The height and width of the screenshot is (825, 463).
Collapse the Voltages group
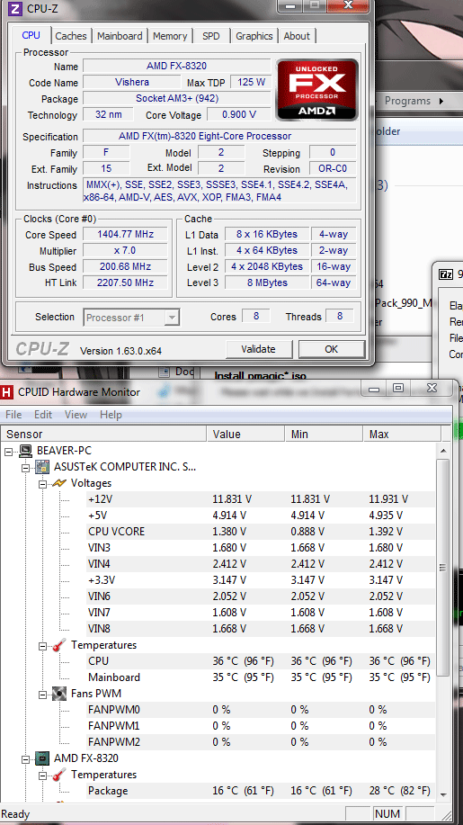(42, 483)
